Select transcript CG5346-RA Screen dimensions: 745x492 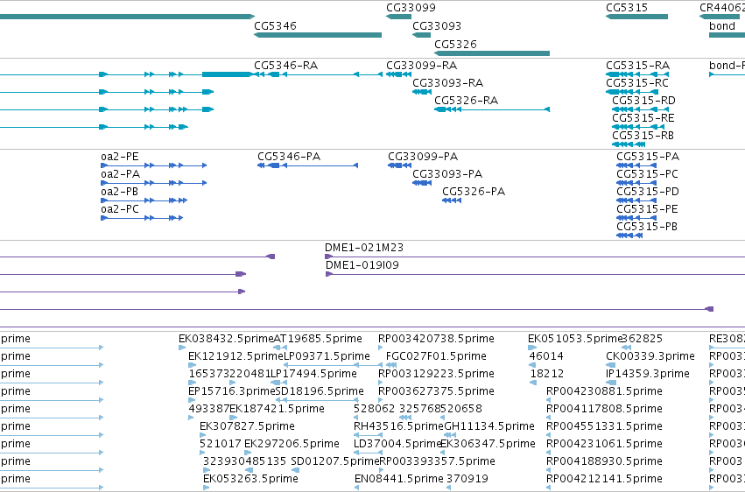pos(318,74)
